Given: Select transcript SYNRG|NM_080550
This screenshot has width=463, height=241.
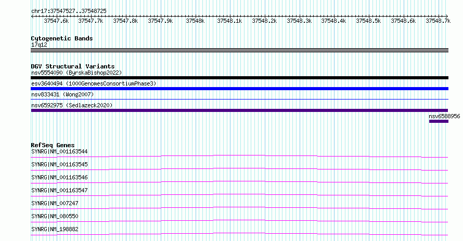Looking at the screenshot, I should click(x=55, y=216).
